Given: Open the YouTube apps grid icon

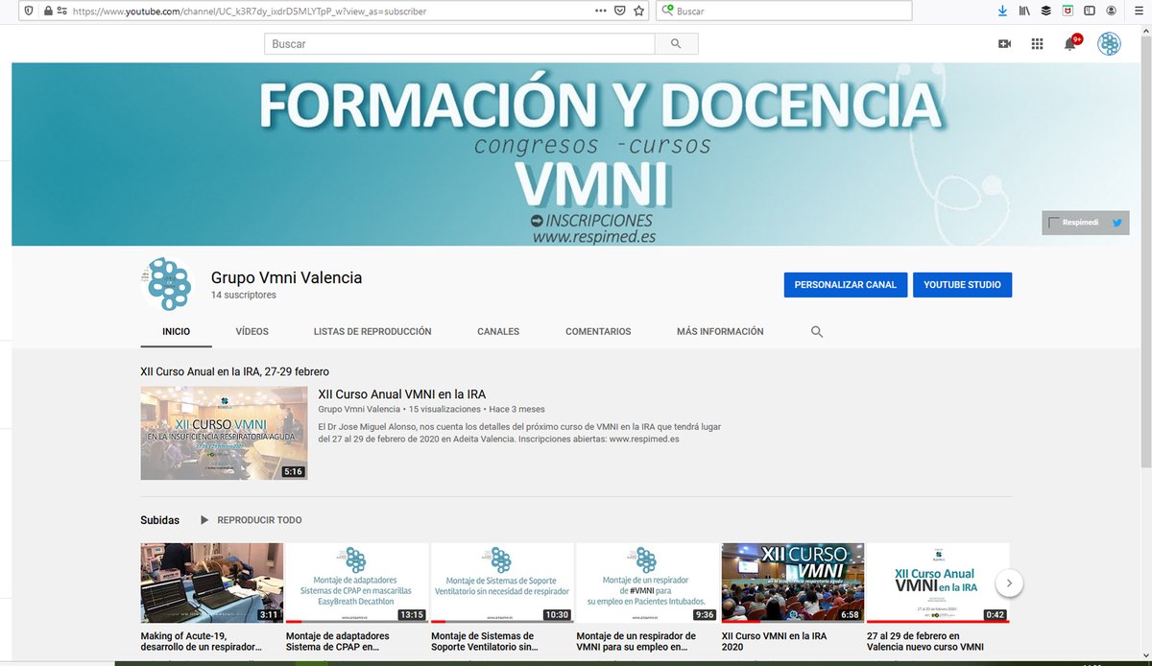Looking at the screenshot, I should pos(1037,44).
